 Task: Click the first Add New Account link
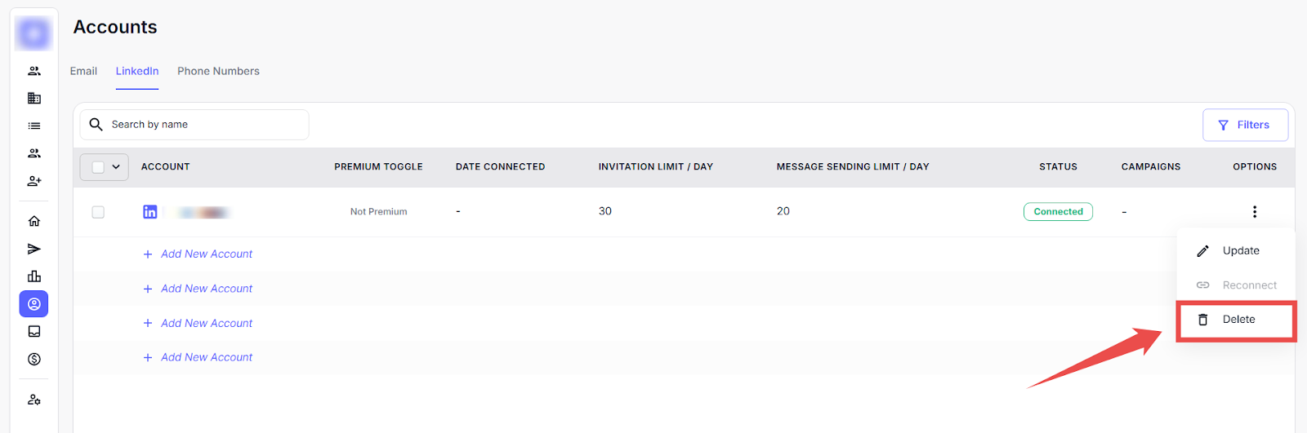[206, 254]
